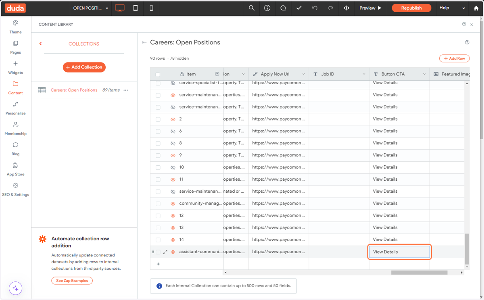
Task: Toggle visibility of assistant-communi row
Action: coord(173,252)
